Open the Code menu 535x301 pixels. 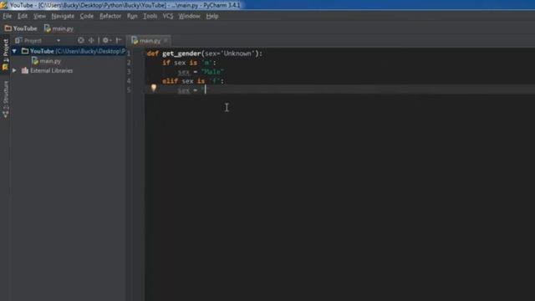87,16
